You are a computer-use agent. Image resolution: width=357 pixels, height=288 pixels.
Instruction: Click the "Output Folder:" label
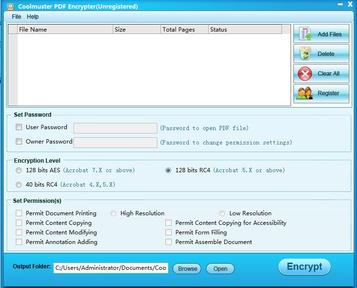32,266
